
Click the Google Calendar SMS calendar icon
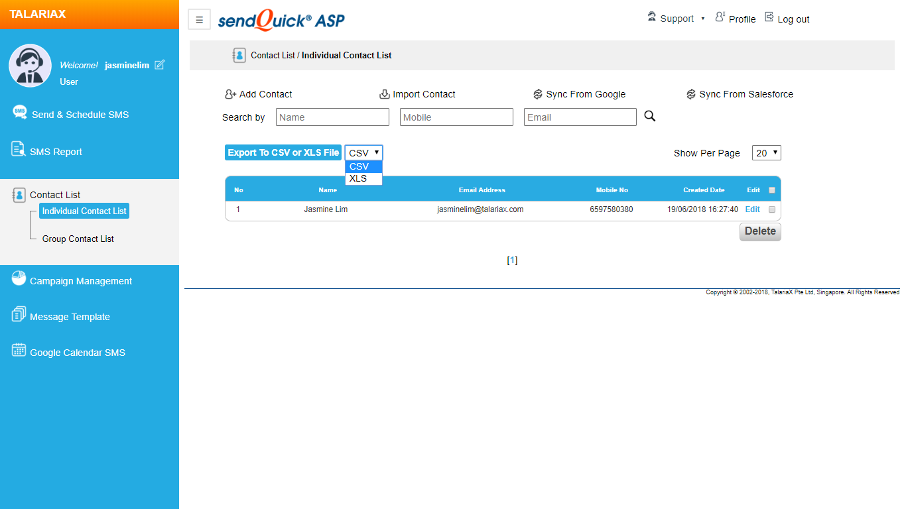19,350
